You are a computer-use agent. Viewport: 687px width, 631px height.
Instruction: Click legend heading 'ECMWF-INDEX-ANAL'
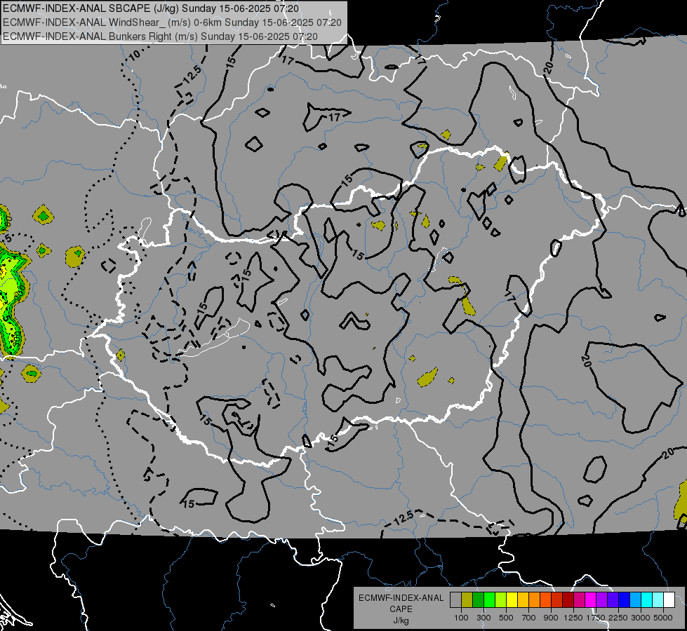point(401,598)
